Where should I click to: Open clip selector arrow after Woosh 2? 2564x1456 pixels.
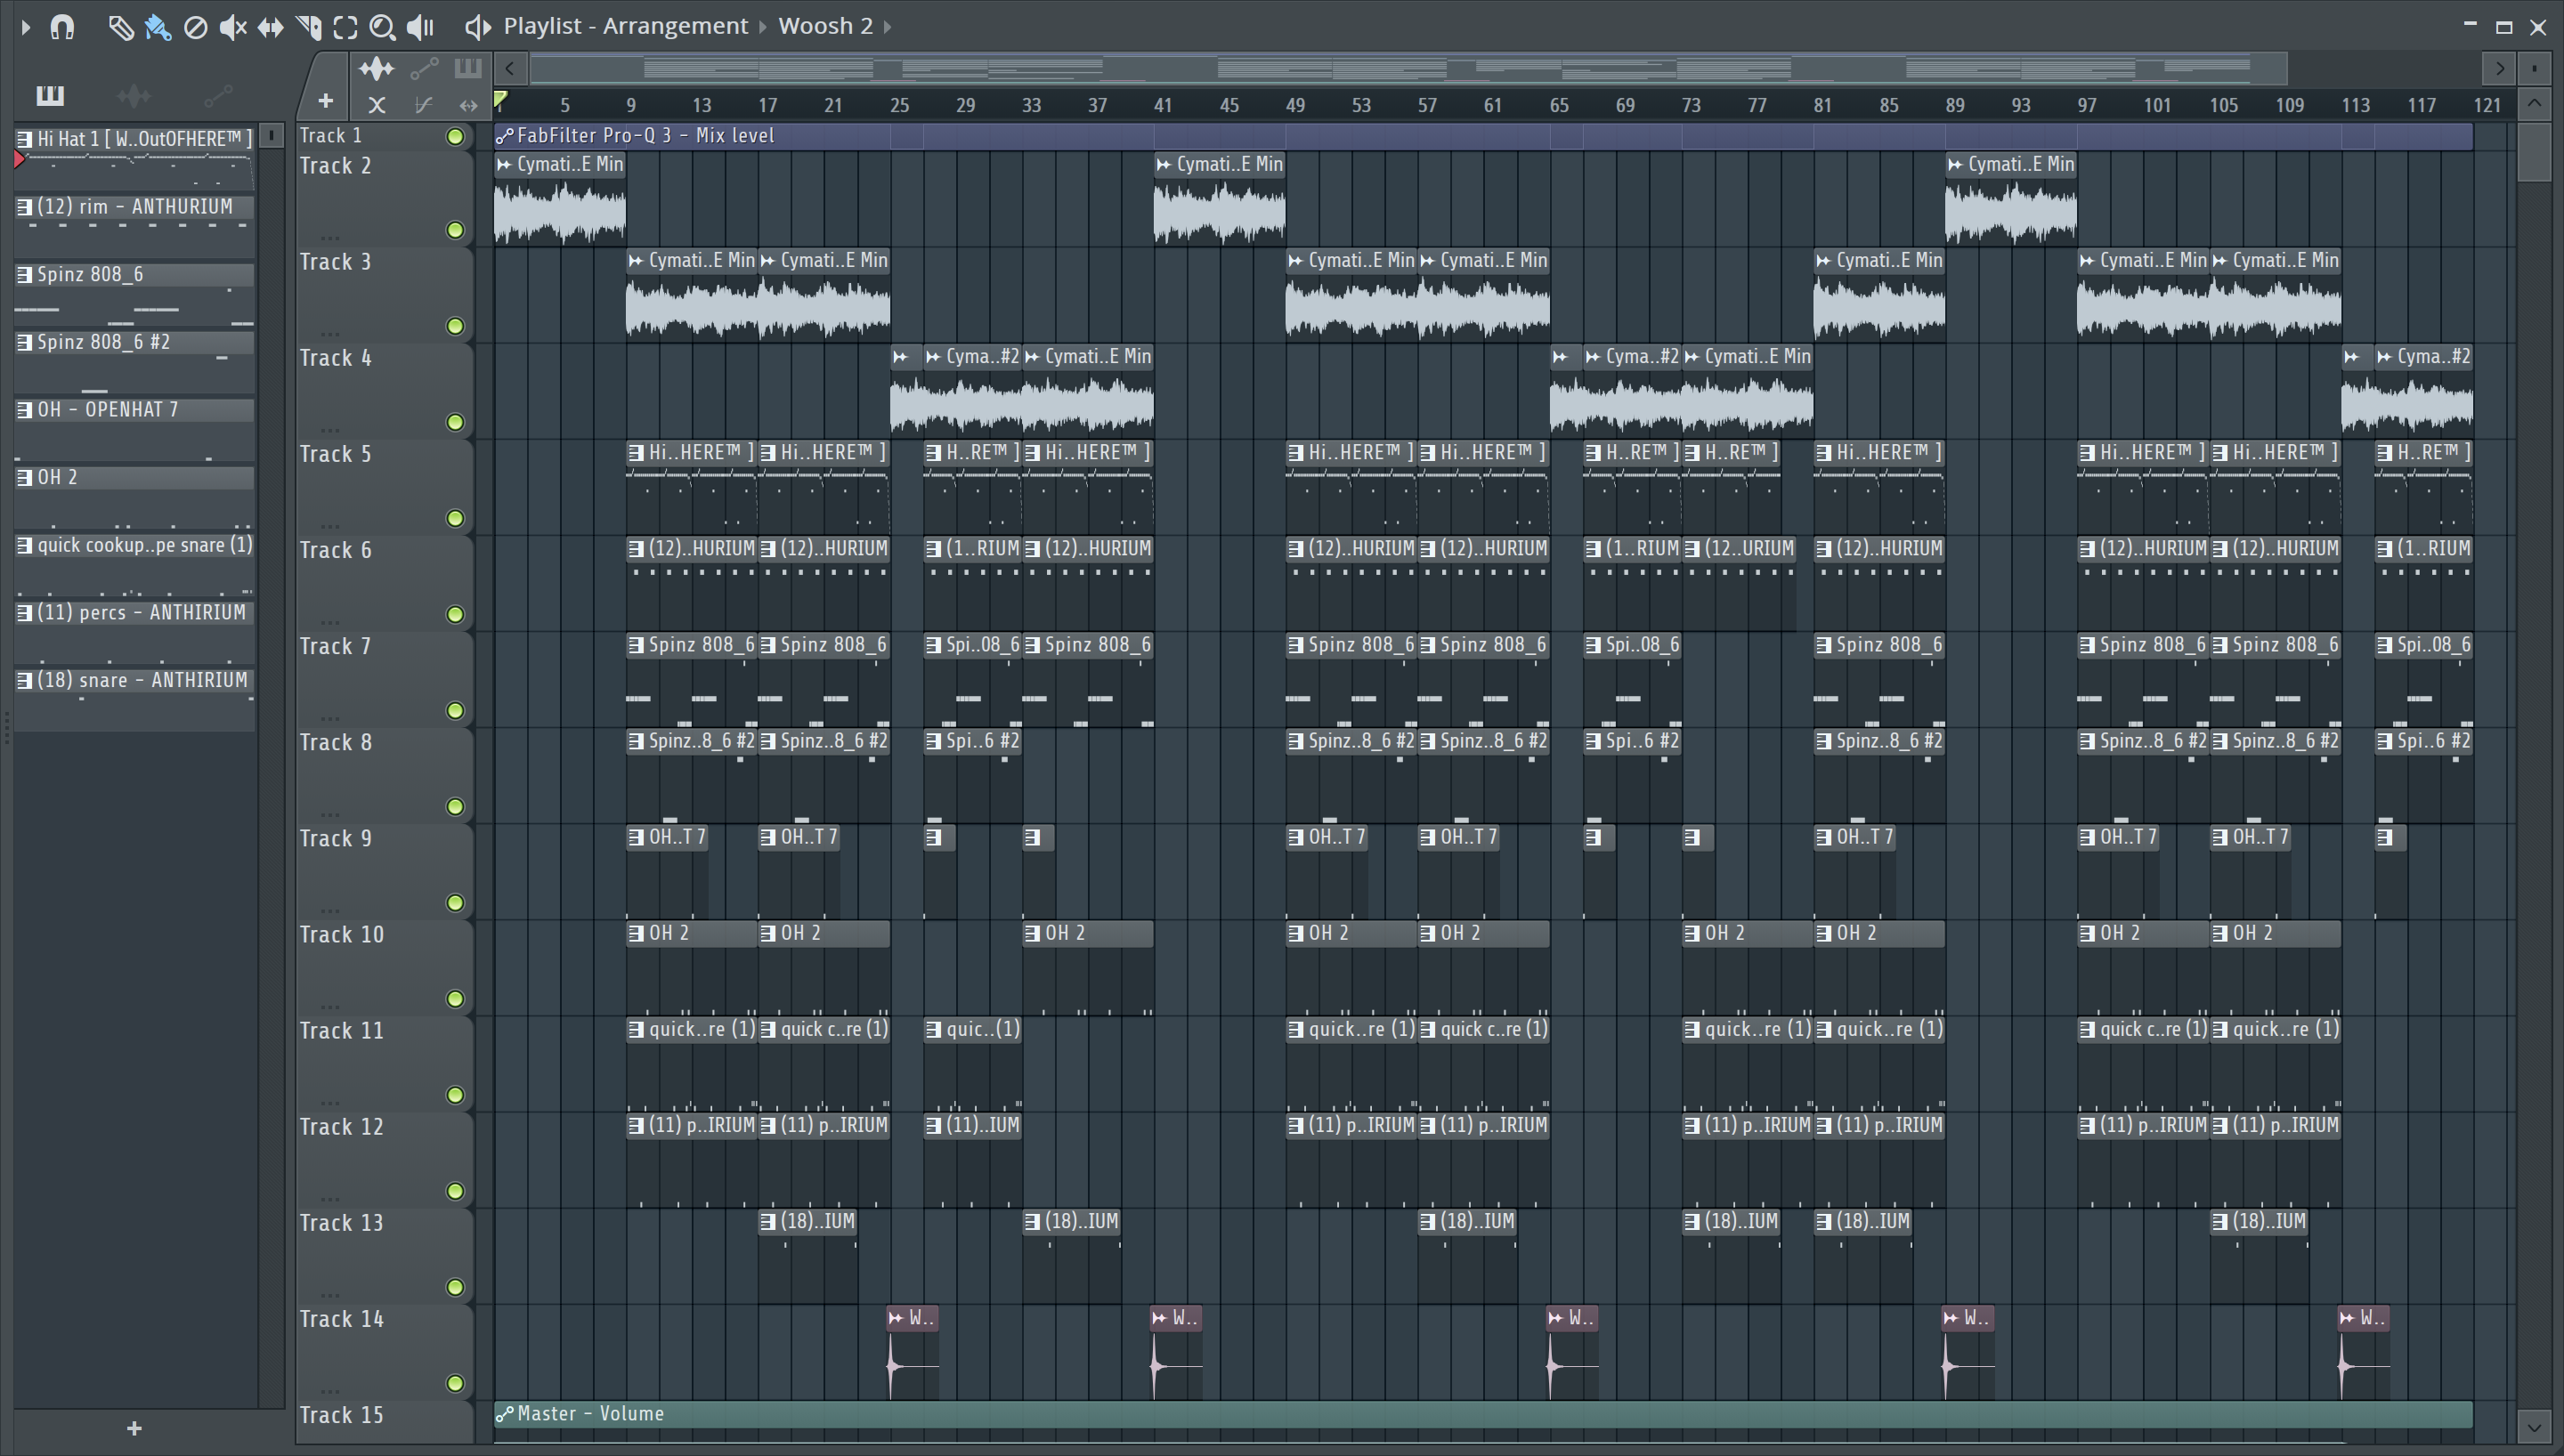pos(887,27)
